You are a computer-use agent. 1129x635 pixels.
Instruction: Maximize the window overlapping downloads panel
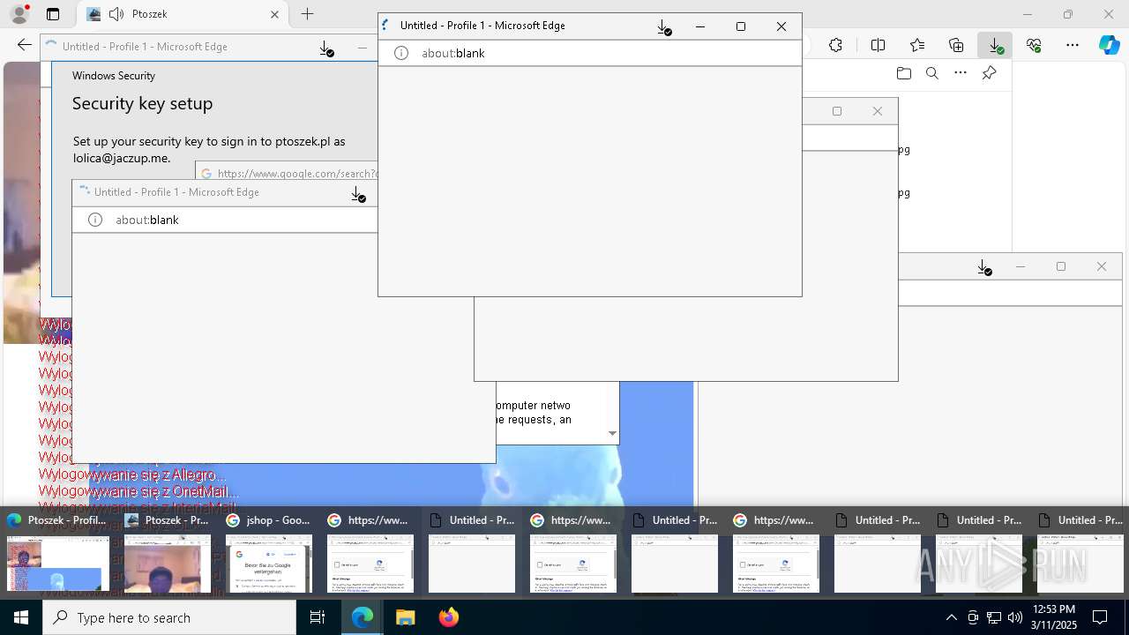(x=837, y=111)
